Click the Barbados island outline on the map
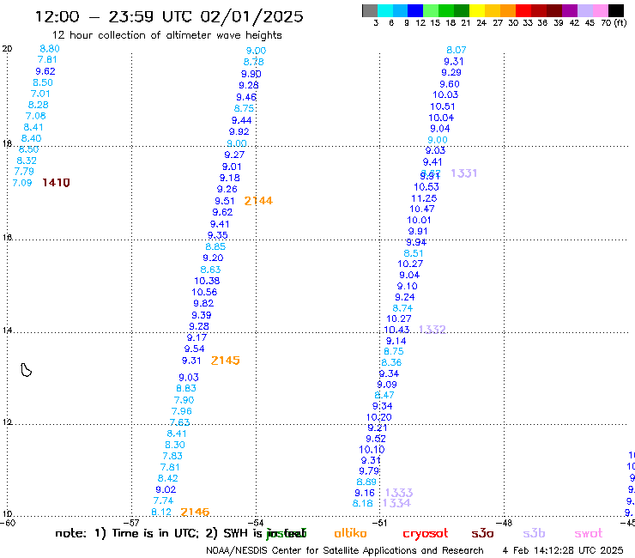 click(26, 370)
